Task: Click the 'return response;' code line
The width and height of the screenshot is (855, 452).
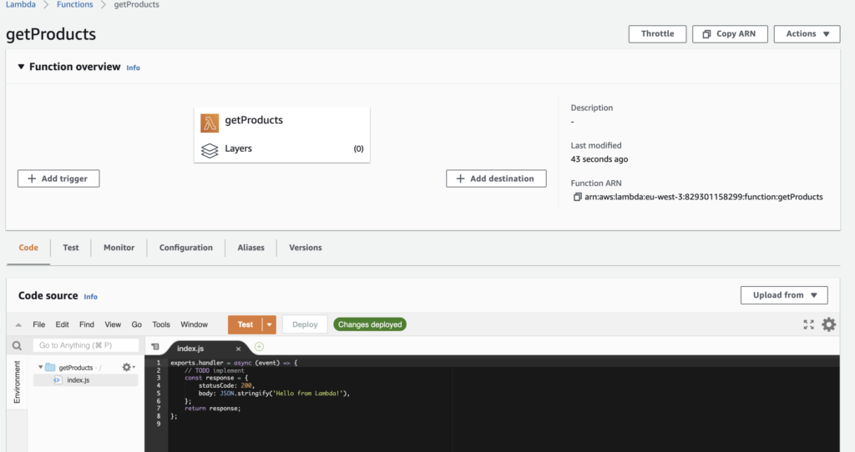Action: tap(212, 409)
